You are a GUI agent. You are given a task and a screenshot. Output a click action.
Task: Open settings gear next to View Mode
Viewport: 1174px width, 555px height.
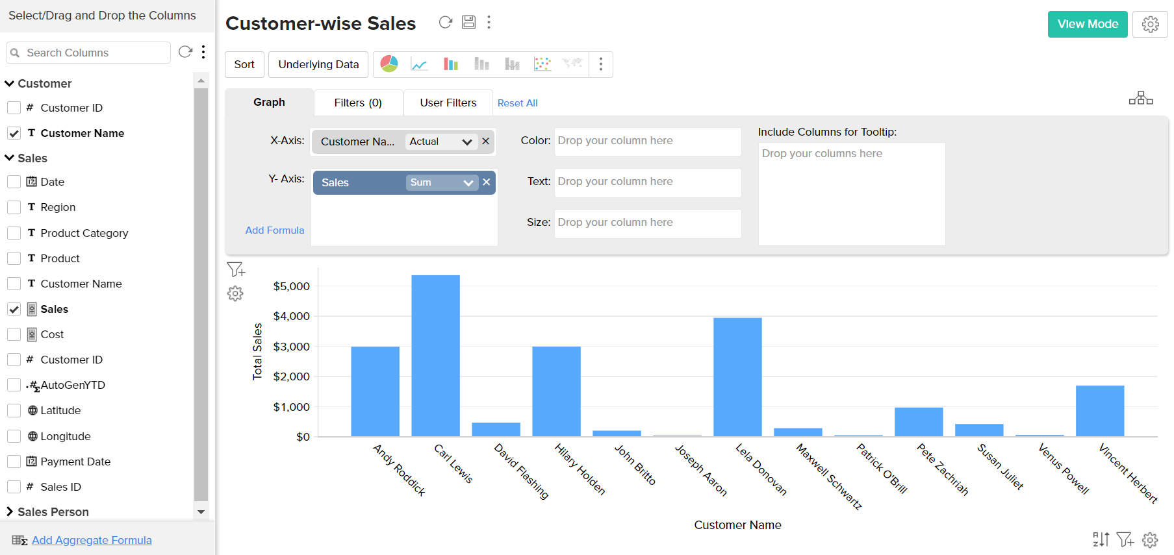(x=1150, y=24)
